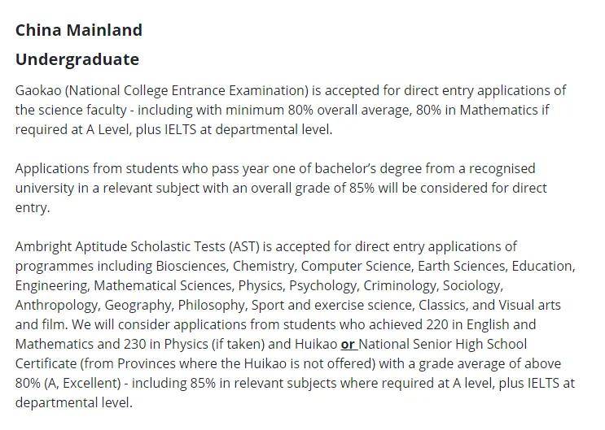605x430 pixels.
Task: Click the word "Criminology" in programme list
Action: [399, 286]
